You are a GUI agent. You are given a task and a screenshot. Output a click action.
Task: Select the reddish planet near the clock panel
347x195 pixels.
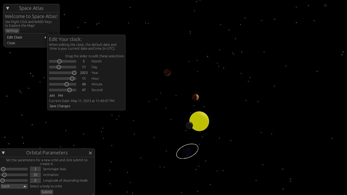167,73
